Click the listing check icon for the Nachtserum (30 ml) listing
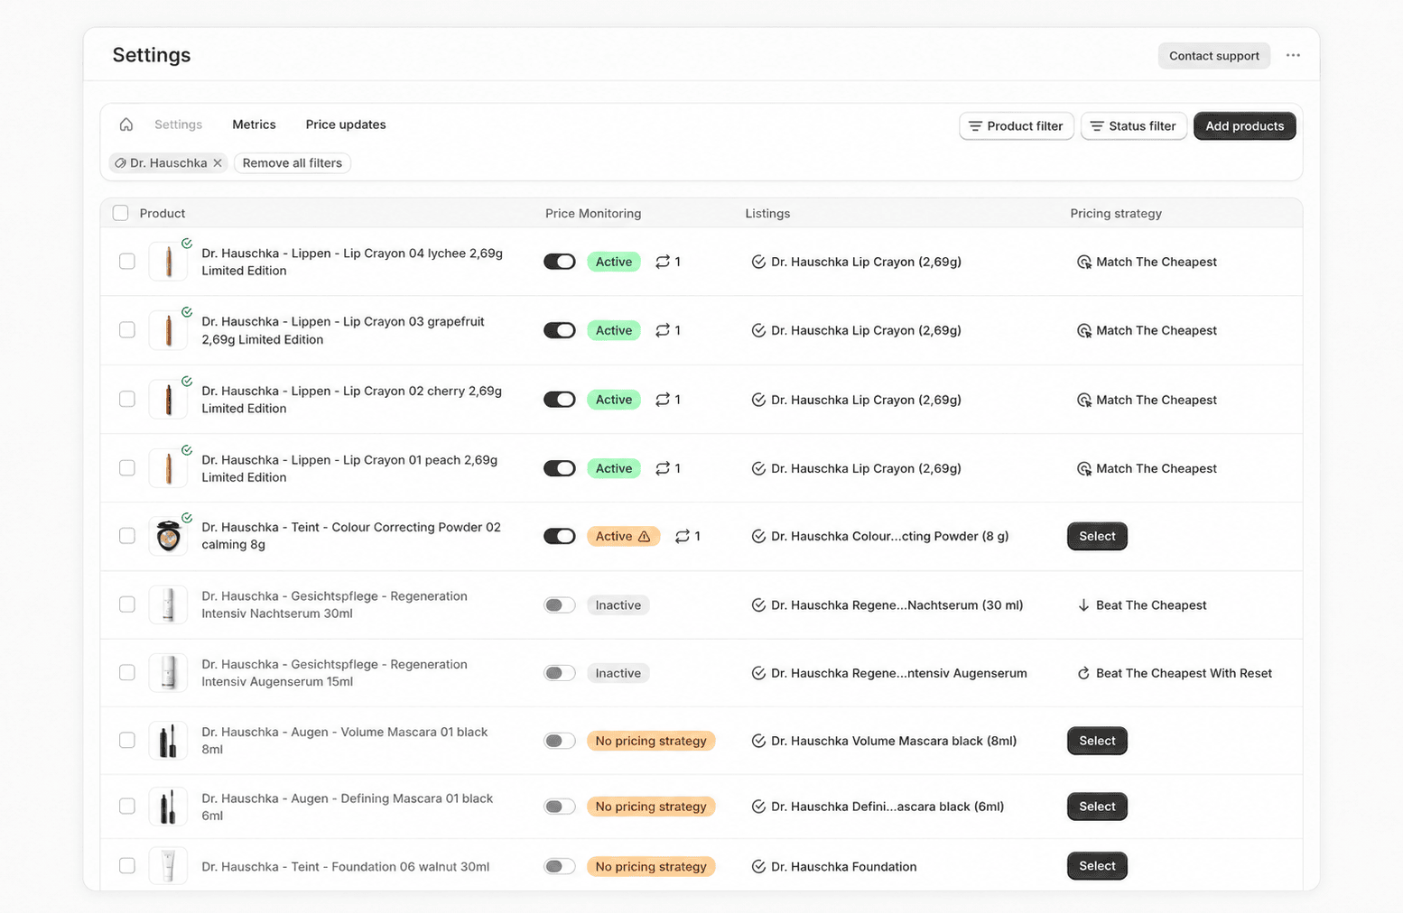 coord(758,605)
